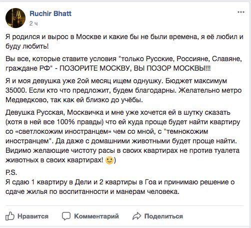Click the word 'Медведково' in the post

pos(26,100)
